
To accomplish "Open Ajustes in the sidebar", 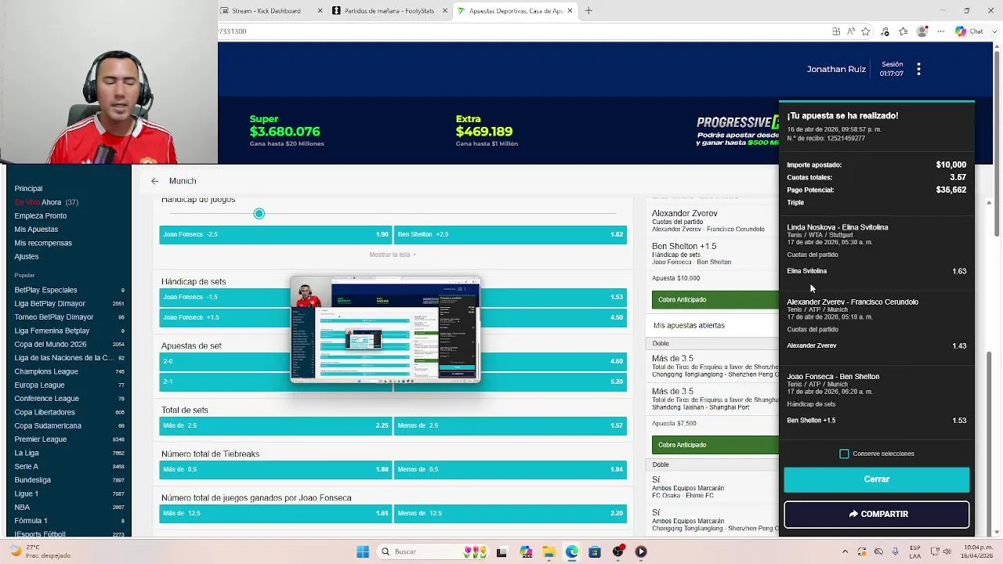I will coord(26,257).
